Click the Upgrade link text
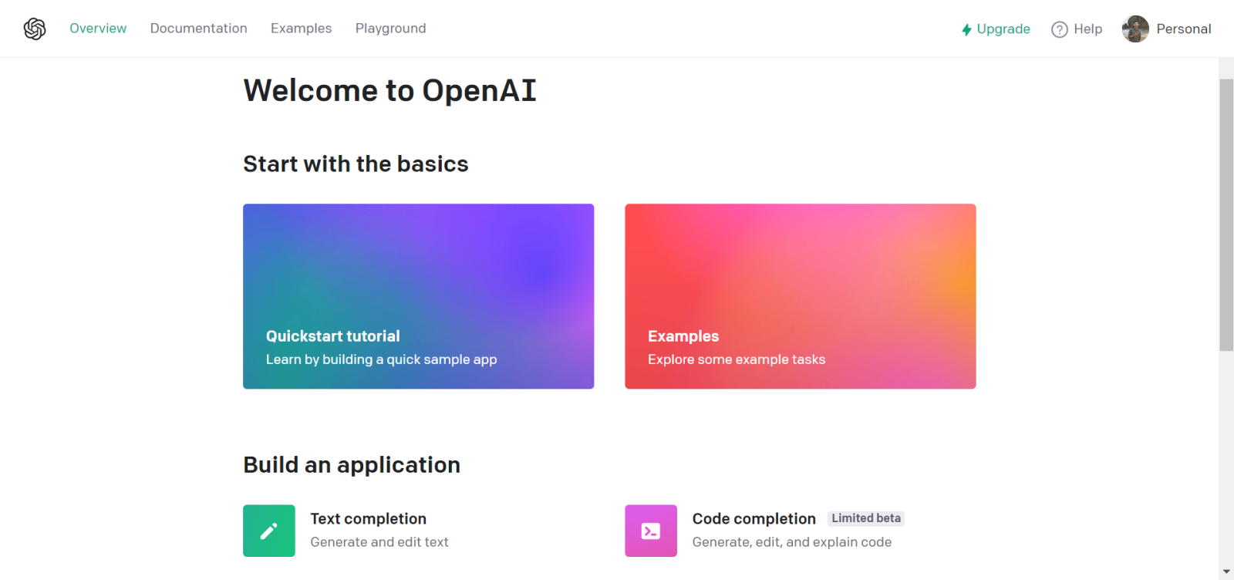The image size is (1234, 580). 1003,29
